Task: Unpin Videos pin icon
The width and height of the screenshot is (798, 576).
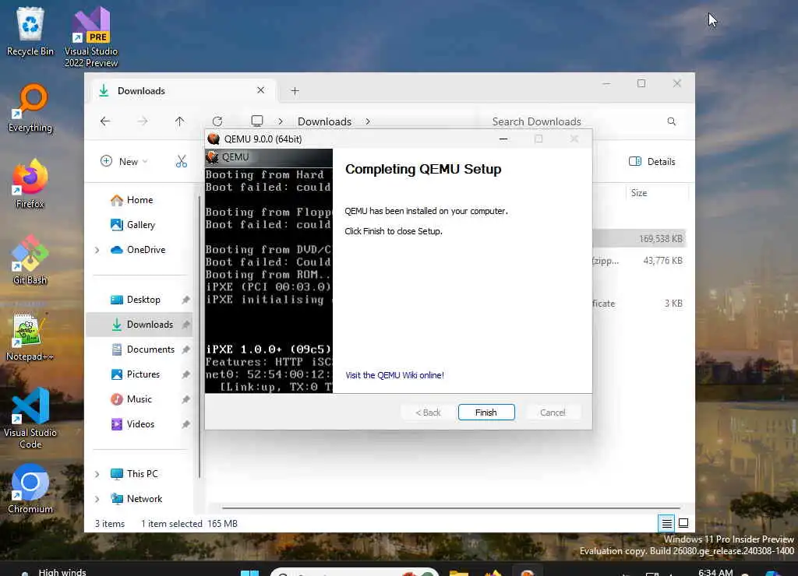Action: pyautogui.click(x=185, y=424)
